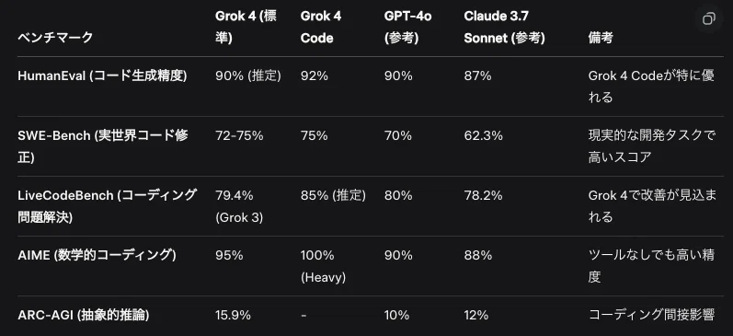Click the 85% (推定) LiveCodeBench cell

click(x=333, y=195)
